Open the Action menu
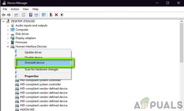This screenshot has height=111, width=184. [x=15, y=9]
